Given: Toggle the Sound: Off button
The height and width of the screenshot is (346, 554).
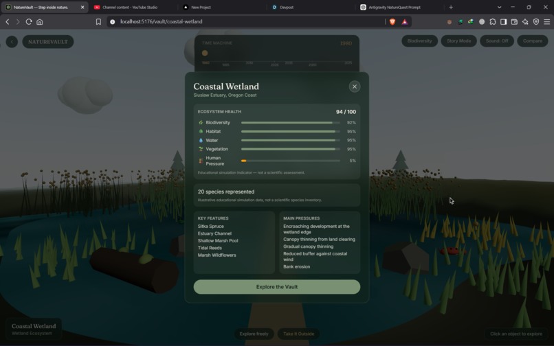Looking at the screenshot, I should click(497, 41).
